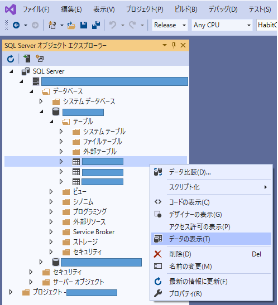Viewport: 278px width, 305px height.
Task: Open the スクリプト化 submenu
Action: (211, 187)
